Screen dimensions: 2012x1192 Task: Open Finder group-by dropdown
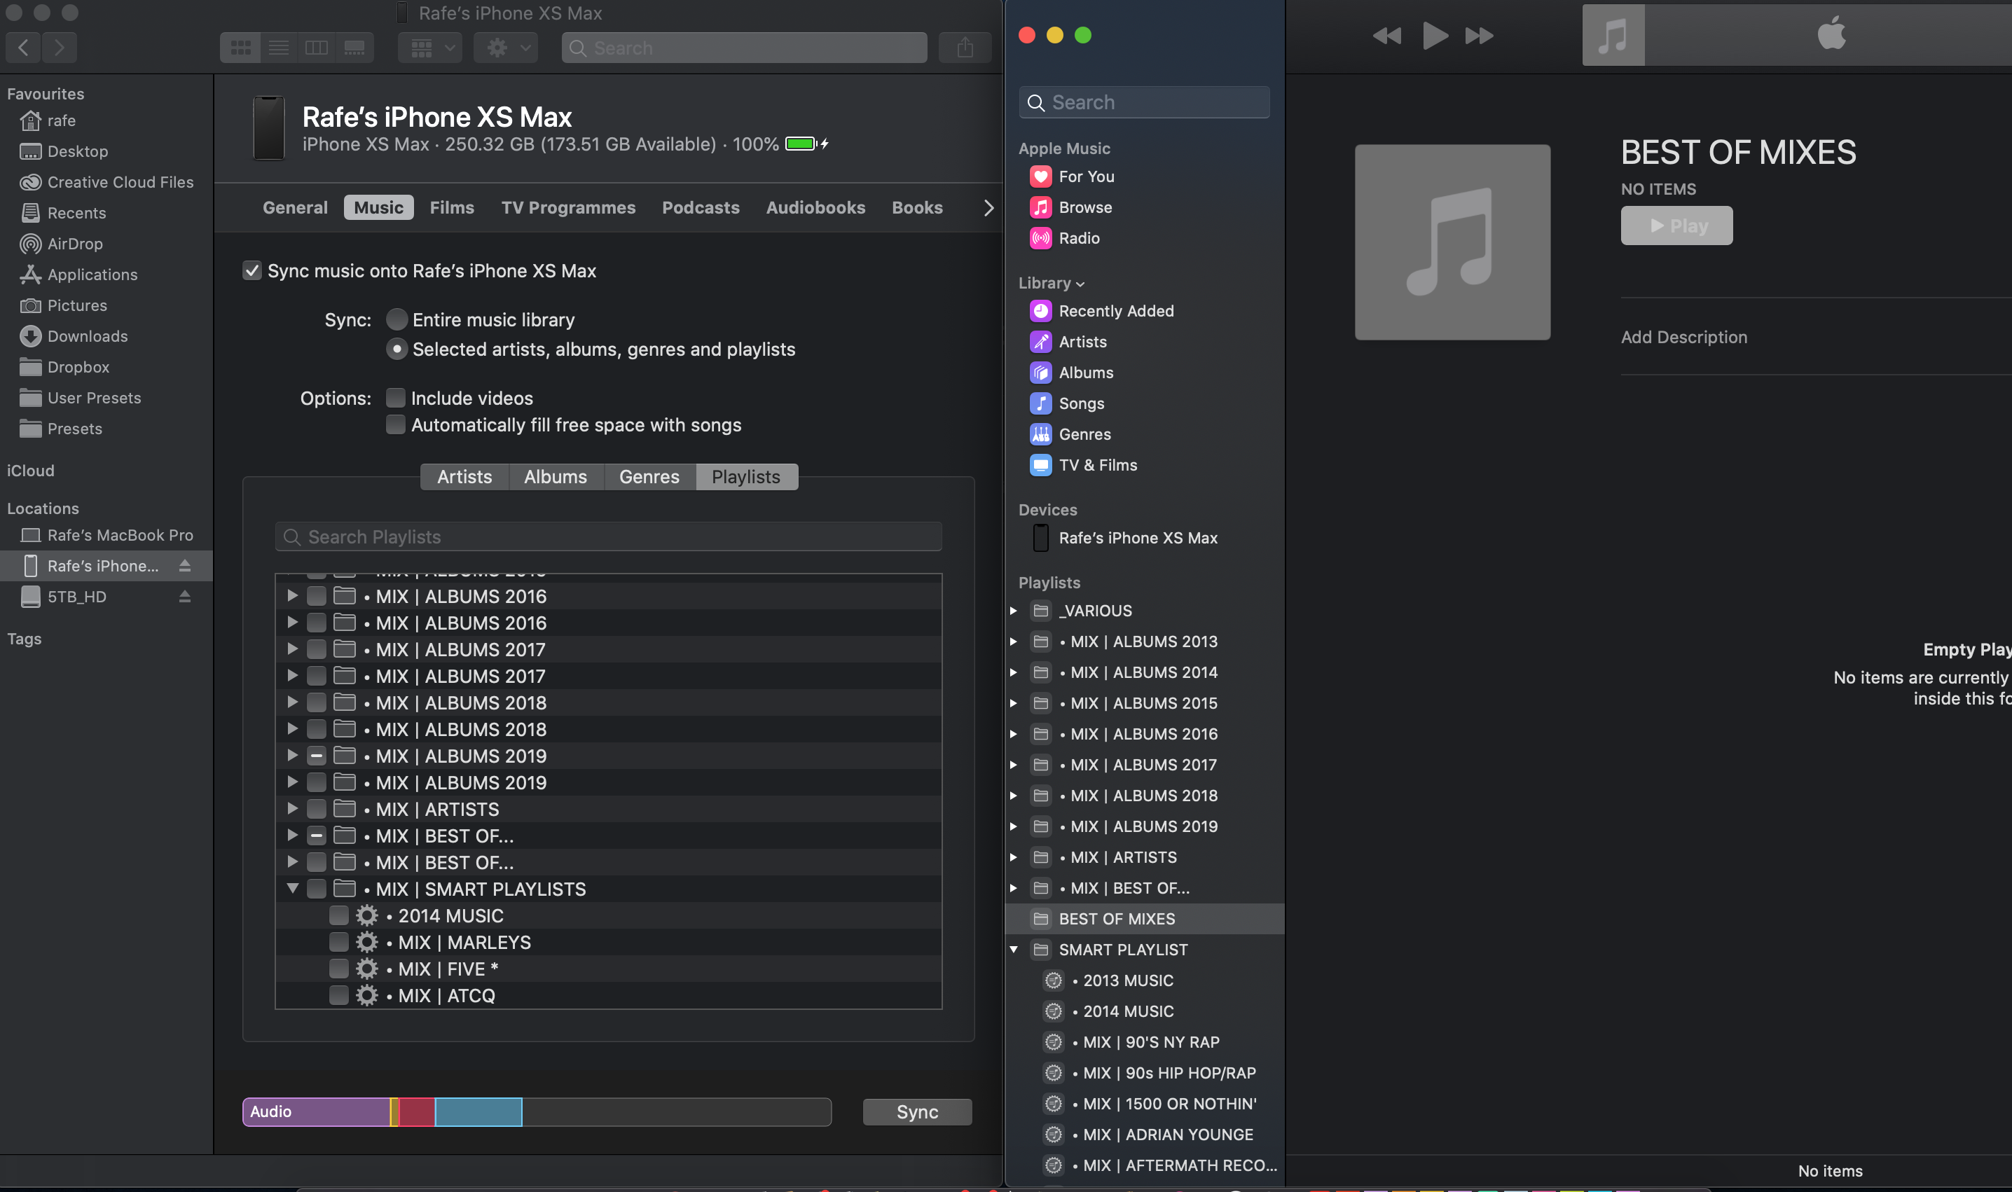tap(430, 48)
